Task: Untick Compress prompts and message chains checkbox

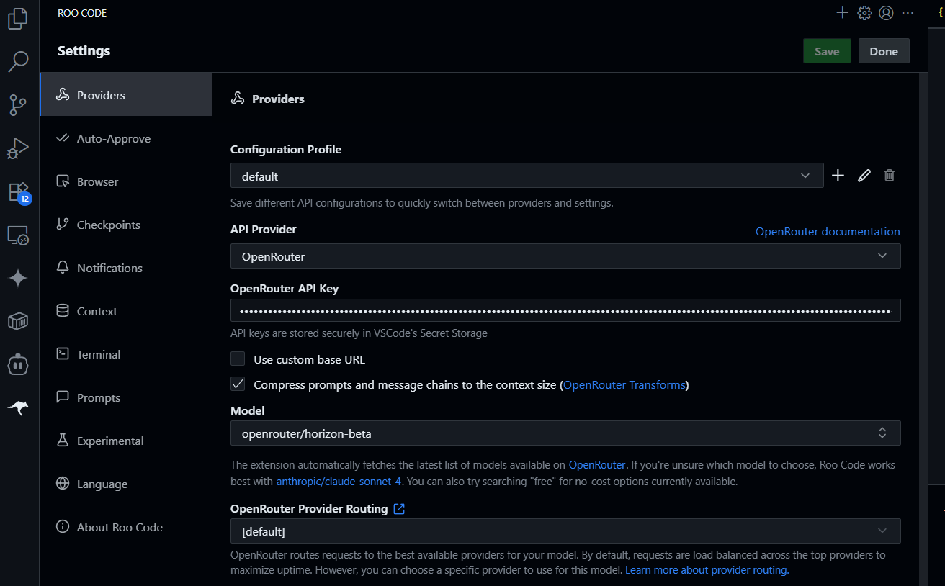Action: tap(238, 384)
